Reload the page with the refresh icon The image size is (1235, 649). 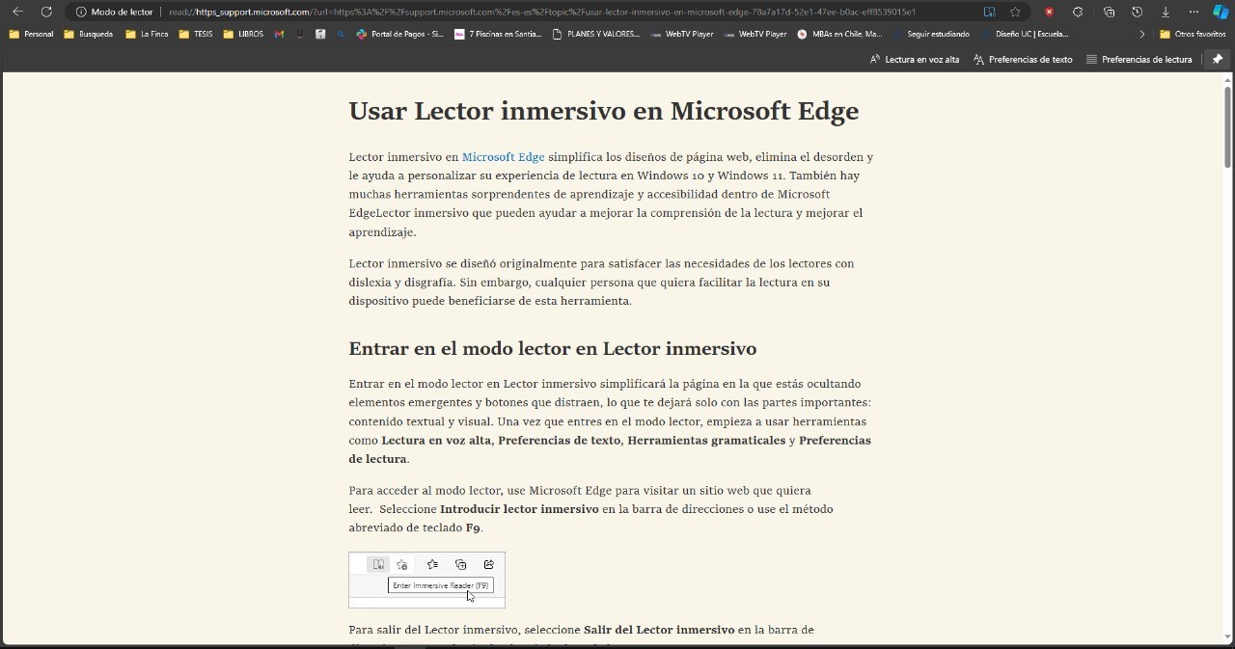click(x=46, y=12)
